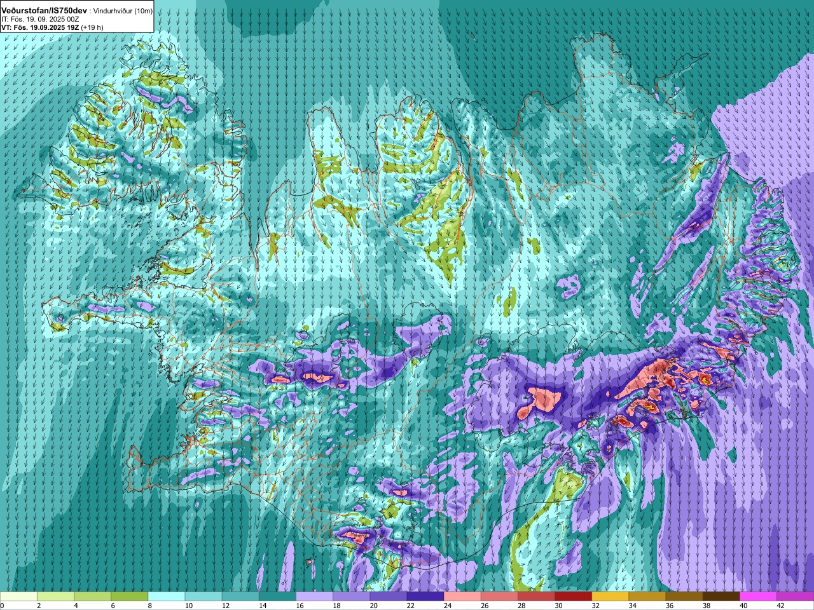Image resolution: width=814 pixels, height=610 pixels.
Task: Click the '(+19 h)' forecast offset text
Action: (x=92, y=27)
